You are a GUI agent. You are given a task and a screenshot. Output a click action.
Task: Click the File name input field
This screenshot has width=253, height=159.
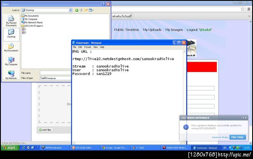tap(56, 73)
